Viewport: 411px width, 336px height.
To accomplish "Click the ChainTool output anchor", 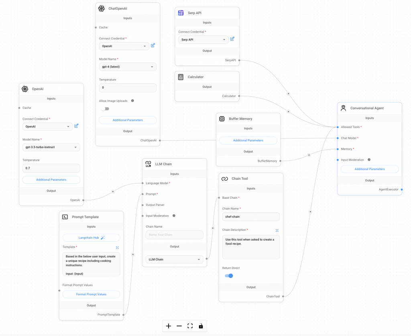I will coord(283,296).
